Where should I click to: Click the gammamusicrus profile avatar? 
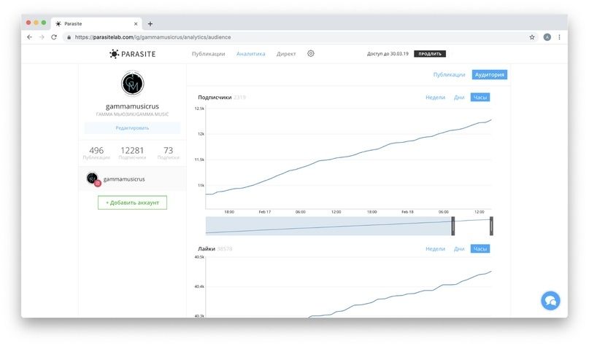point(132,83)
